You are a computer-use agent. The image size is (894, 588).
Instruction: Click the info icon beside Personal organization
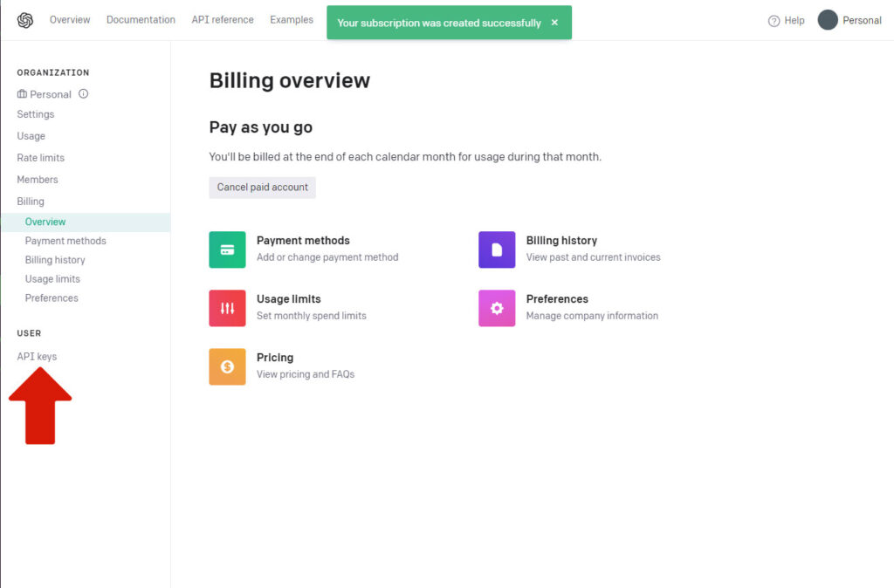[84, 94]
